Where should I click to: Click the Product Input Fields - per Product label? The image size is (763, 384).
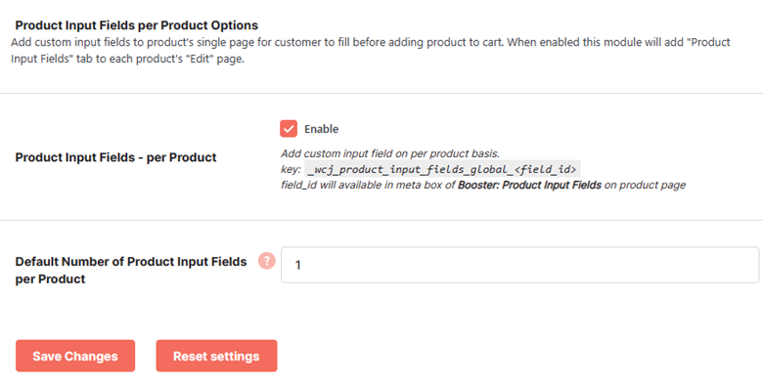point(115,157)
